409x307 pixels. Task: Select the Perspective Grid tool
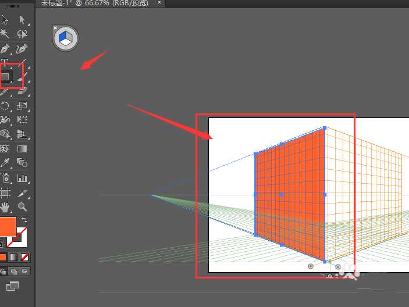pyautogui.click(x=22, y=134)
